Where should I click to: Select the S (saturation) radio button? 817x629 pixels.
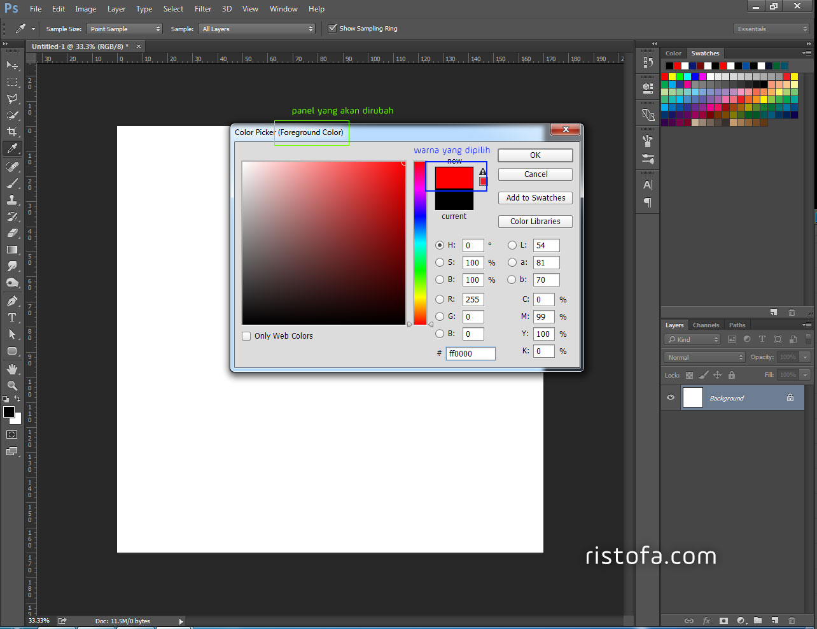440,262
